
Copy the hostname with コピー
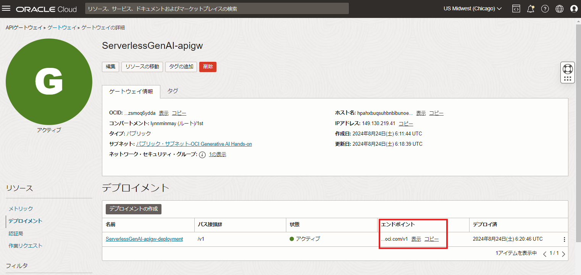[x=436, y=113]
